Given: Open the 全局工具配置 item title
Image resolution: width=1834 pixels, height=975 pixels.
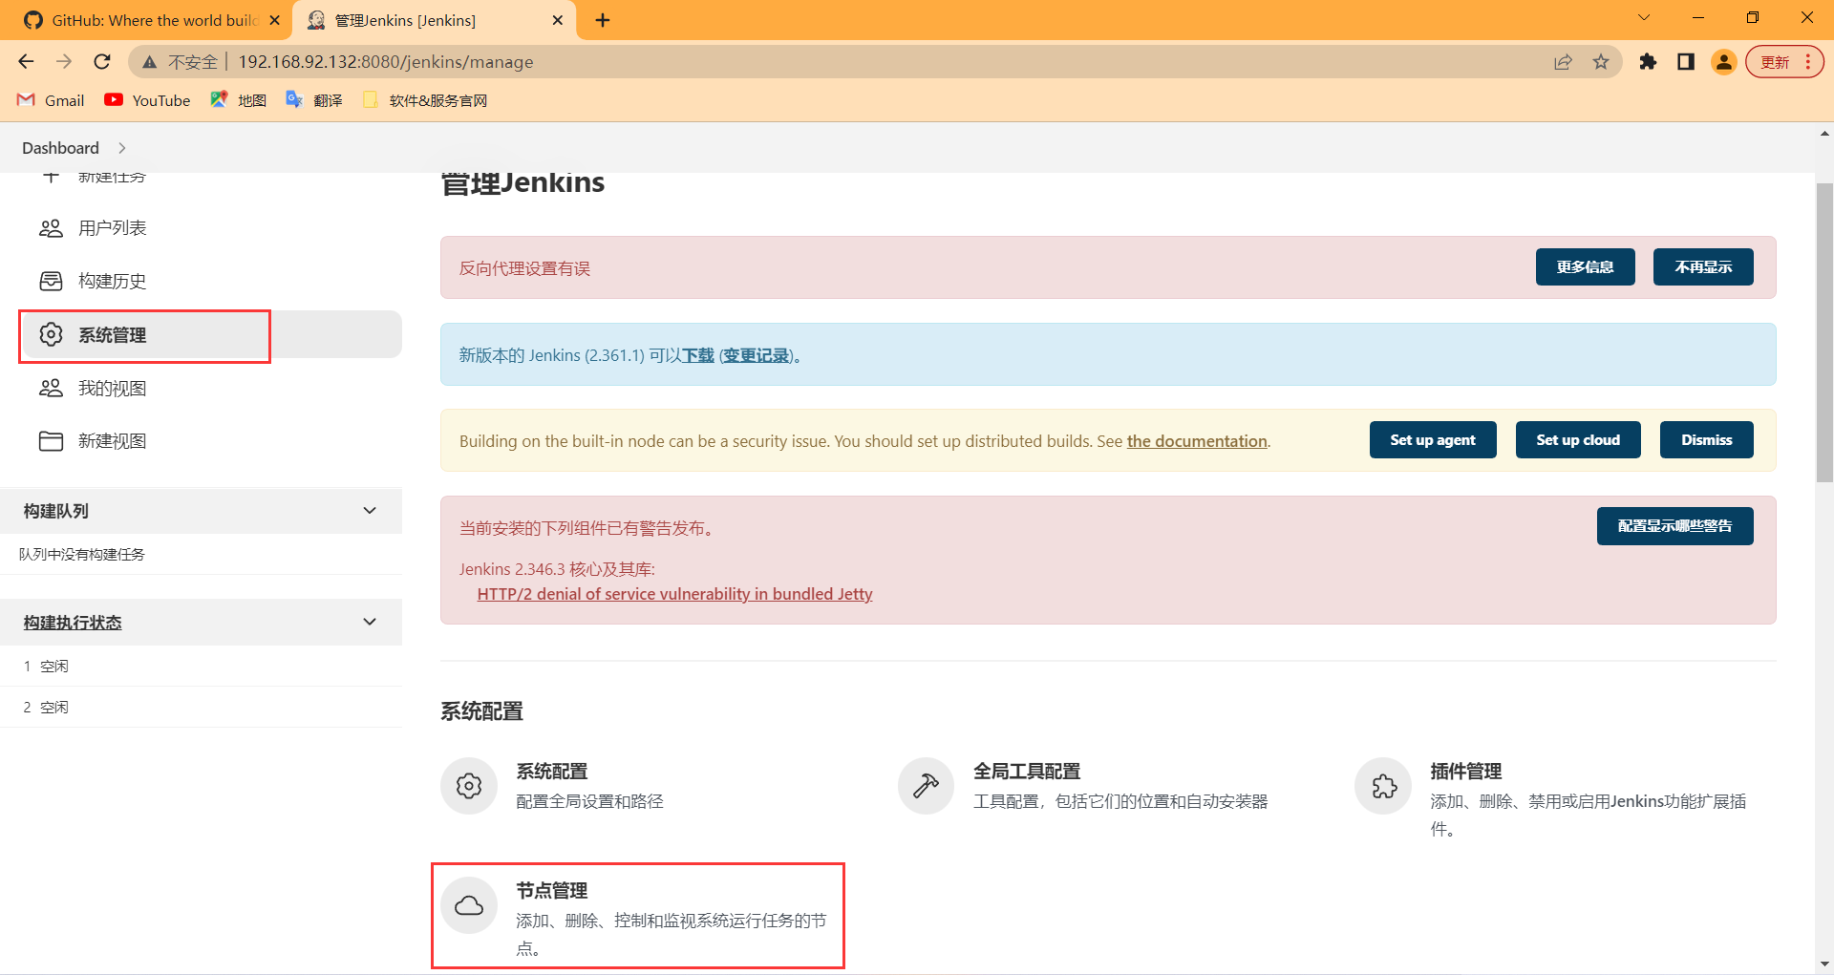Looking at the screenshot, I should 1027,772.
